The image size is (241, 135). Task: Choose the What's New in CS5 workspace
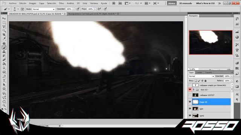pos(205,3)
